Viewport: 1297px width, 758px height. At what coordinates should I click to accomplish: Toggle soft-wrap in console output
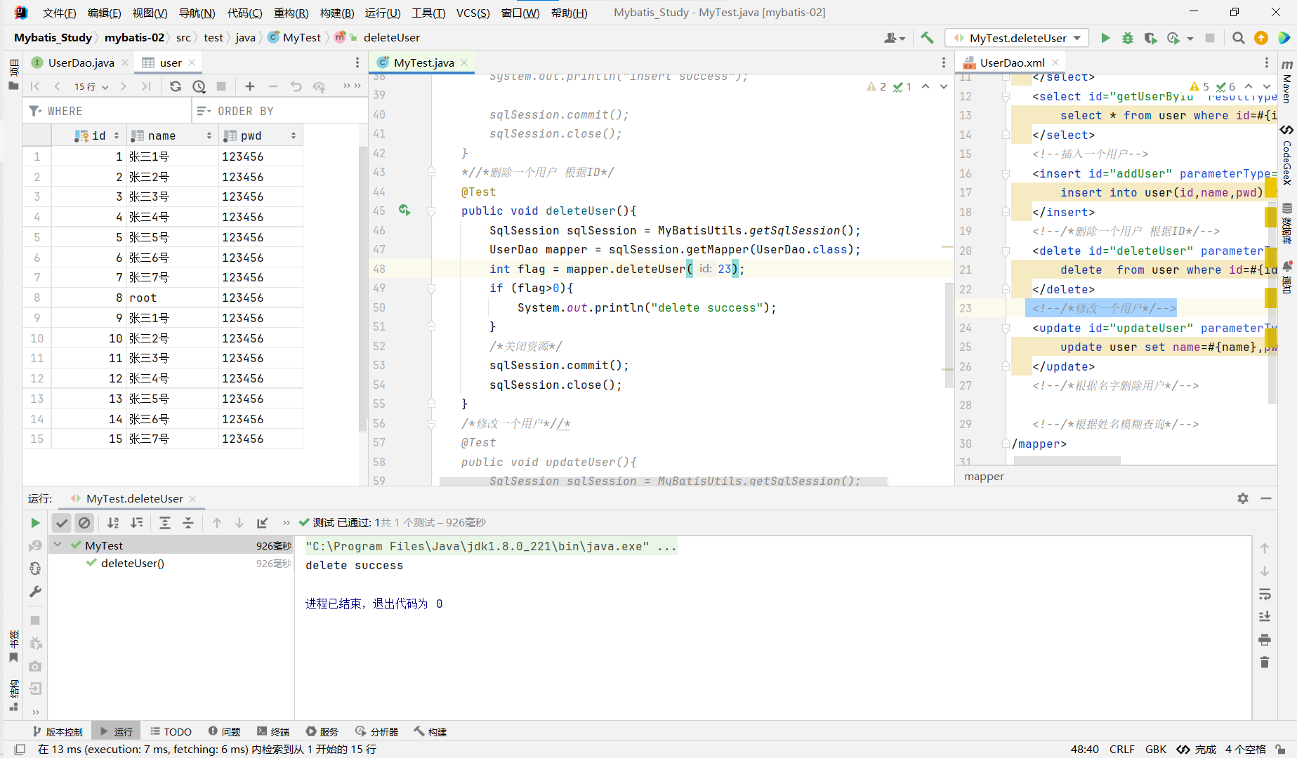pos(1264,594)
